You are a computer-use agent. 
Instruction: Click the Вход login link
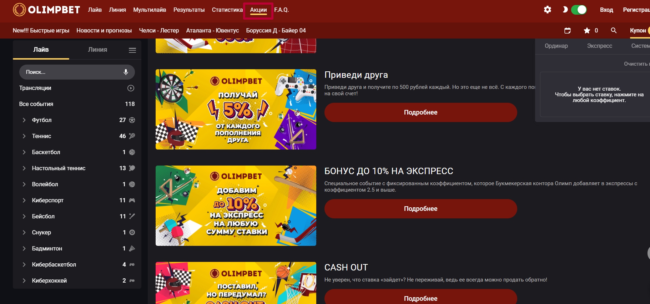pos(606,10)
